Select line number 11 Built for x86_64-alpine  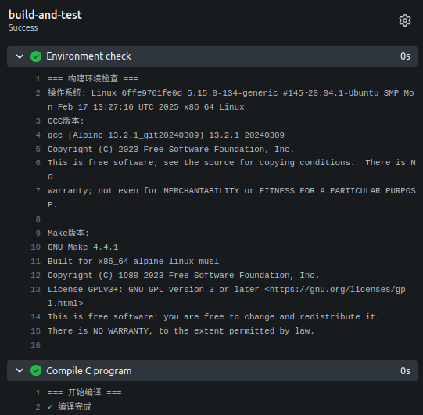click(36, 262)
